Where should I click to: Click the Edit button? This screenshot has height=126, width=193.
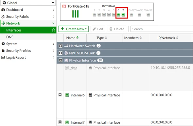pyautogui.click(x=98, y=29)
